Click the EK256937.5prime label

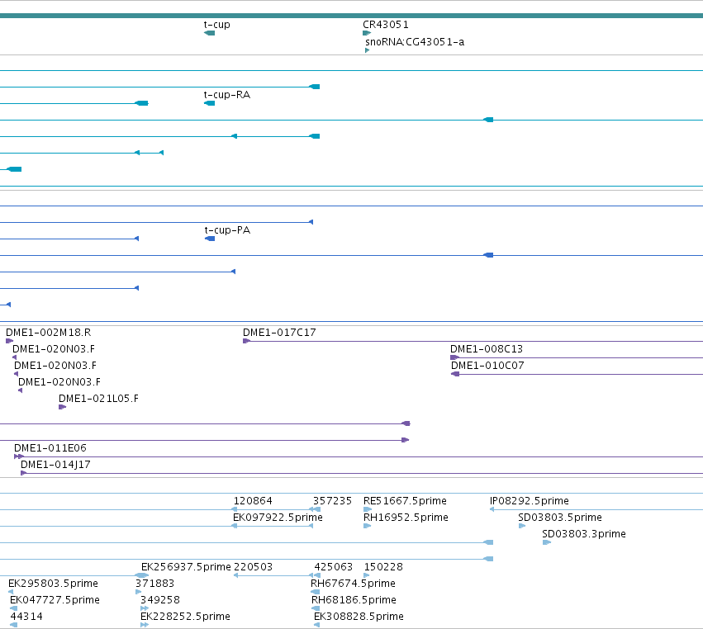click(x=186, y=567)
